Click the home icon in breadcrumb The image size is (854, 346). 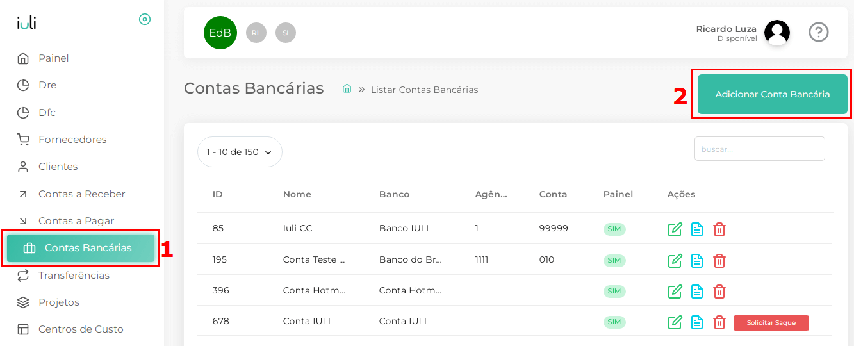(x=347, y=88)
